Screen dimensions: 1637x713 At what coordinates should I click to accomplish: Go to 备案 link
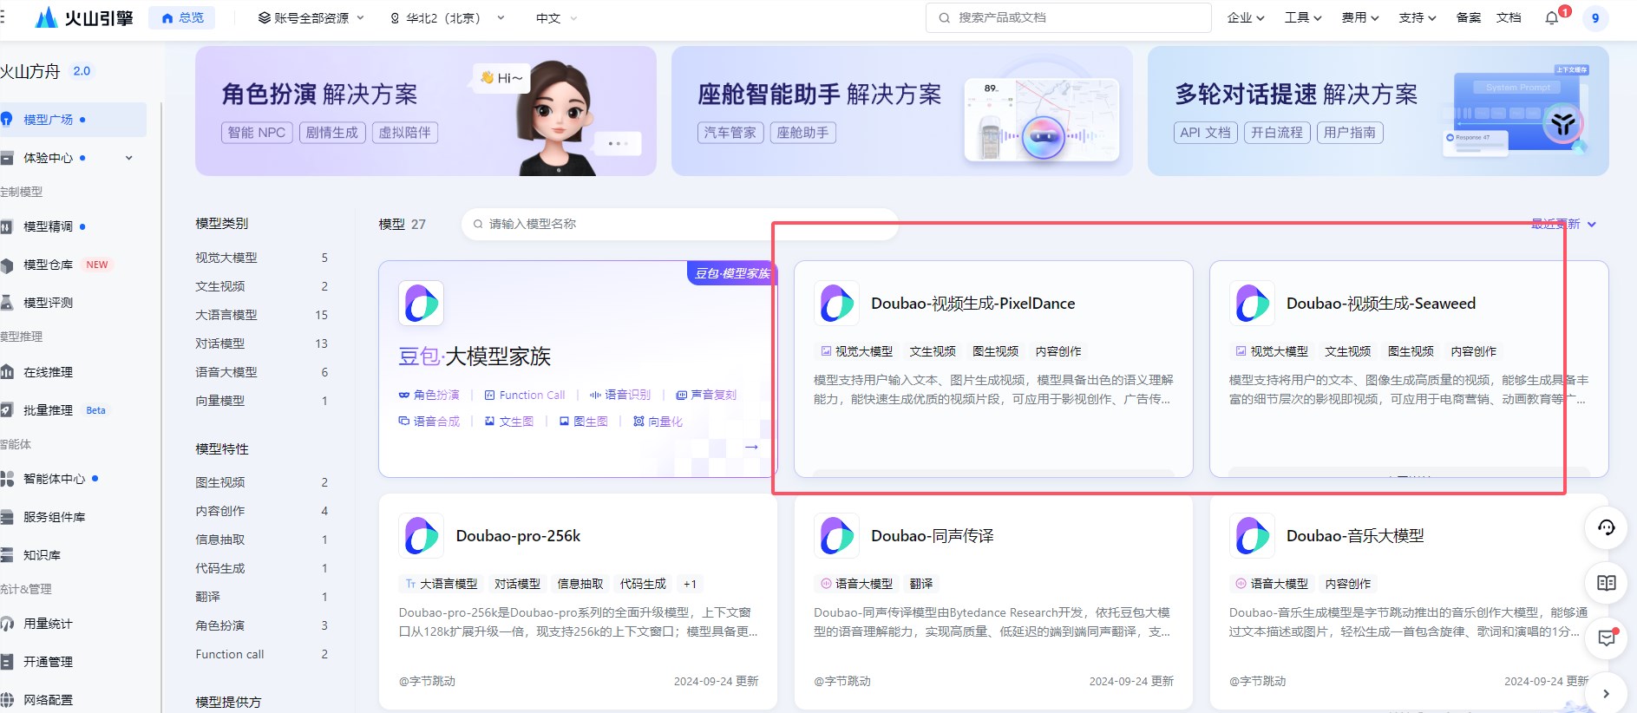click(1469, 17)
